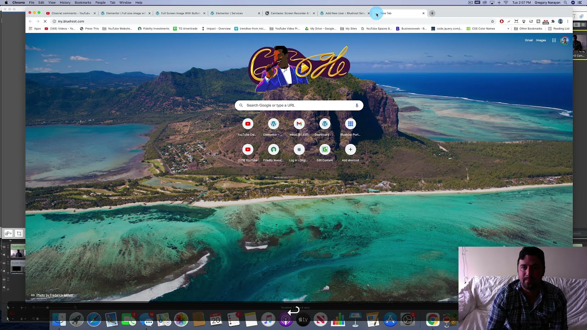Open the WordPress Dashboard shortcut tile
Image resolution: width=587 pixels, height=330 pixels.
[x=325, y=124]
